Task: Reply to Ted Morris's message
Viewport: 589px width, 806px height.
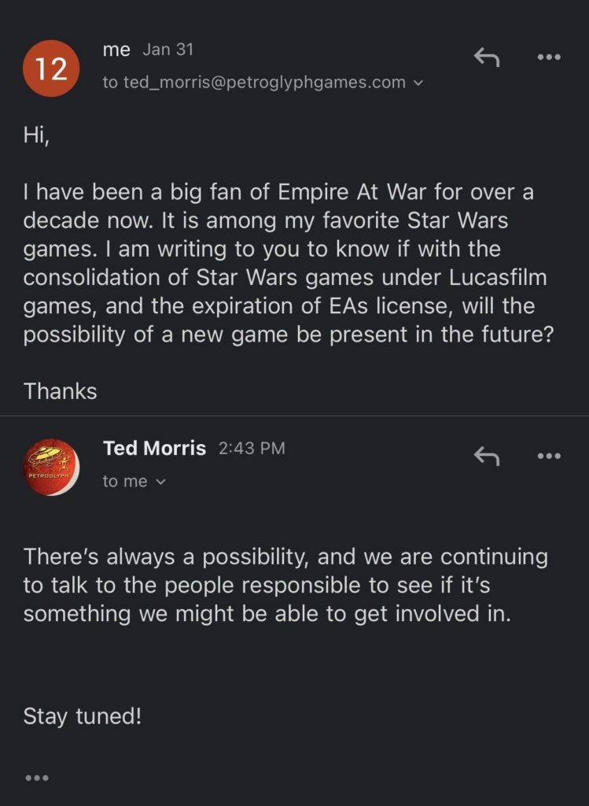Action: click(x=487, y=456)
